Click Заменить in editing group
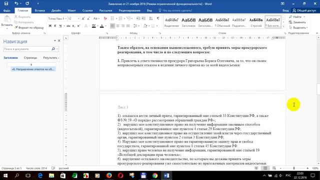 click(x=297, y=22)
